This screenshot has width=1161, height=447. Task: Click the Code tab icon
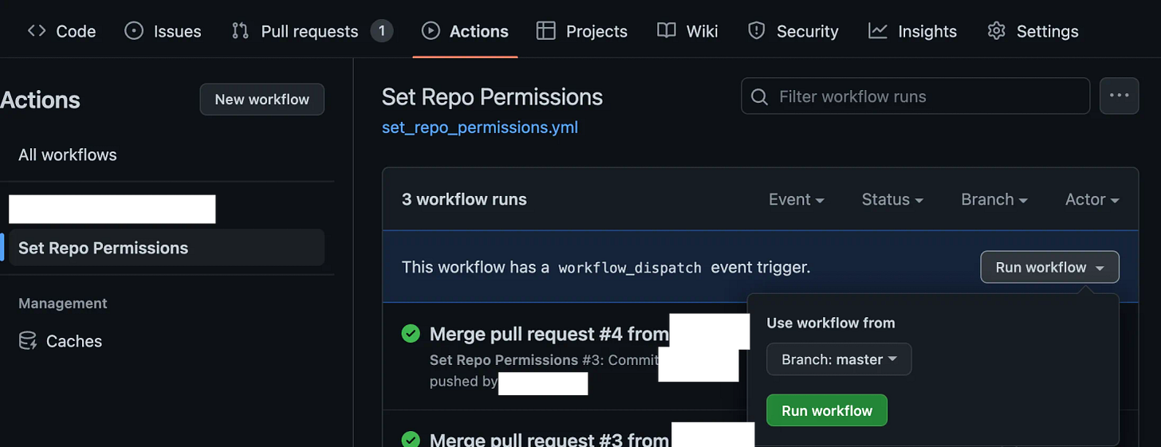click(36, 31)
